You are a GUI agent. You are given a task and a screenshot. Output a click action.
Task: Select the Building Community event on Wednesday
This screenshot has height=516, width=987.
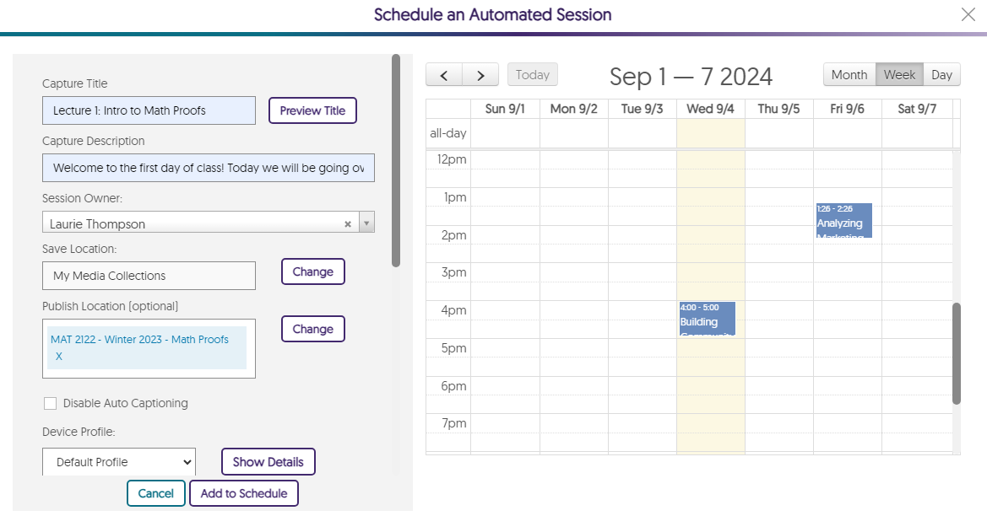coord(708,319)
